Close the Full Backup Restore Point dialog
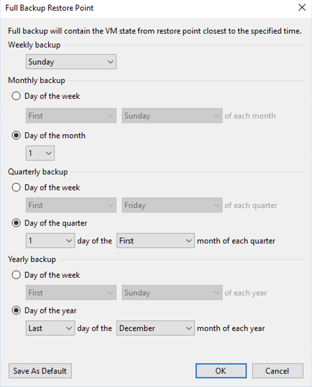 pyautogui.click(x=302, y=8)
